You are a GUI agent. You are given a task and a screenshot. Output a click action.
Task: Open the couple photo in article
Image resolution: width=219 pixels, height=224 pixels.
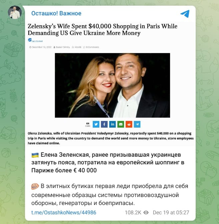(112, 85)
